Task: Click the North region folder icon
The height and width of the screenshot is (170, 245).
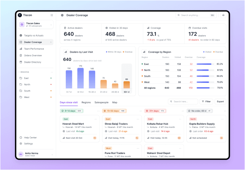Action: pos(21,84)
